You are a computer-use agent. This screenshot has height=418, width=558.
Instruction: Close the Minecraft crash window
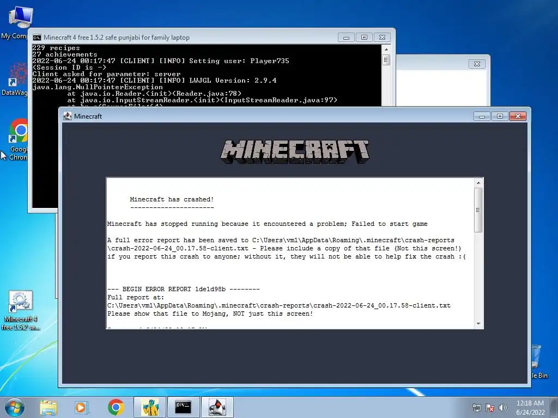point(518,116)
